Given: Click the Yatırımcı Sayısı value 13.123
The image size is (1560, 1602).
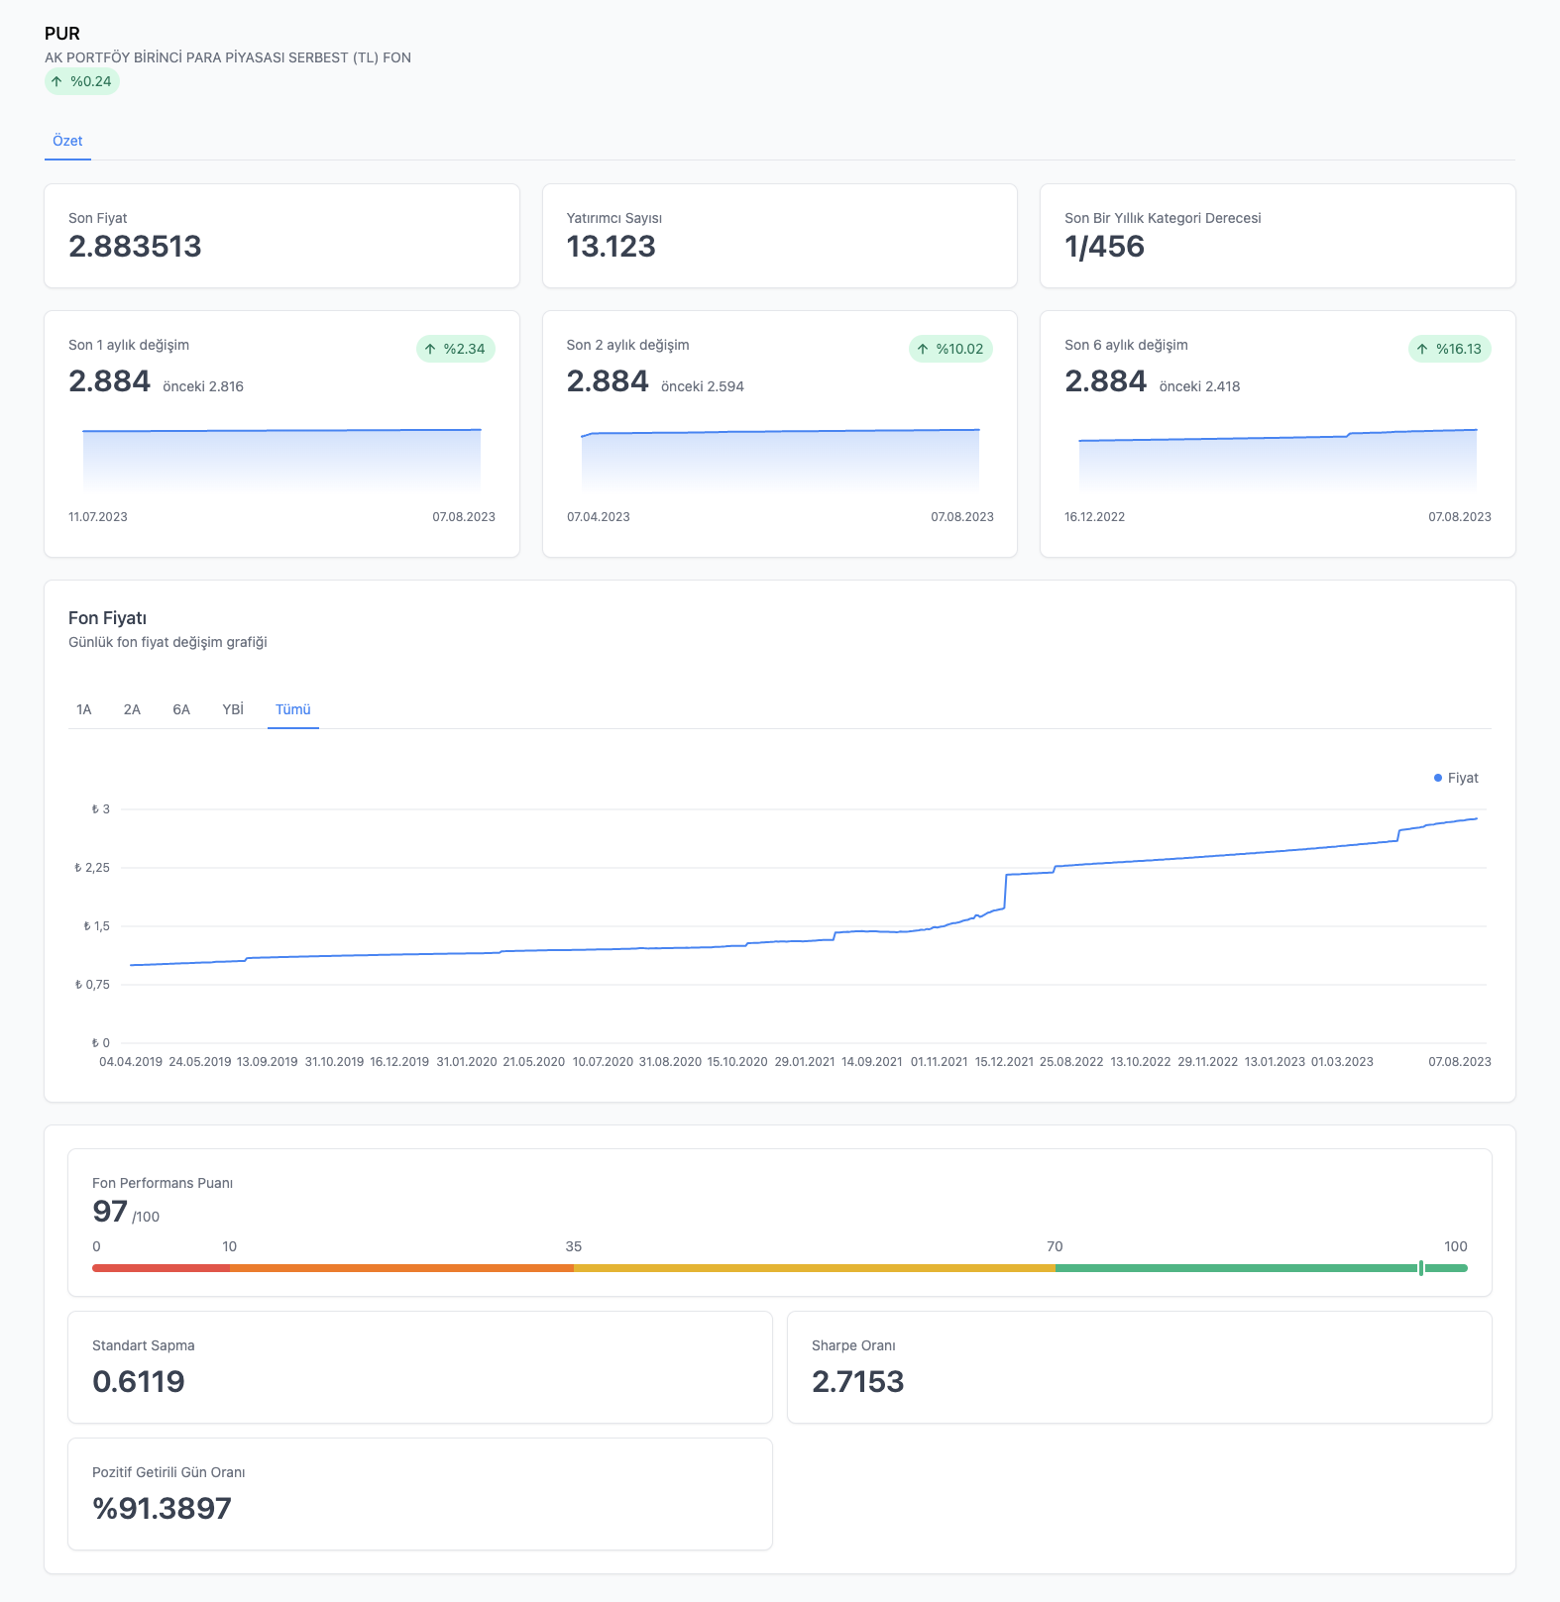Looking at the screenshot, I should click(x=612, y=247).
